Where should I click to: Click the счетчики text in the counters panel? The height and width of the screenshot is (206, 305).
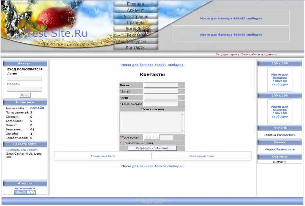tap(279, 162)
